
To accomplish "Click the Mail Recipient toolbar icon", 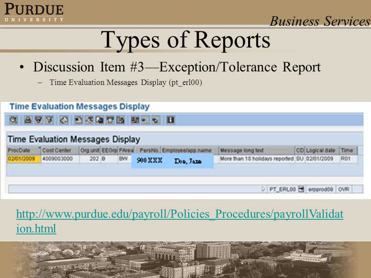I will click(x=110, y=120).
